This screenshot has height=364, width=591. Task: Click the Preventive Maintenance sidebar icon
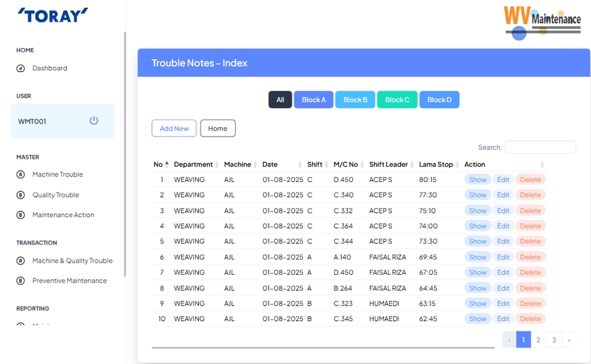20,281
